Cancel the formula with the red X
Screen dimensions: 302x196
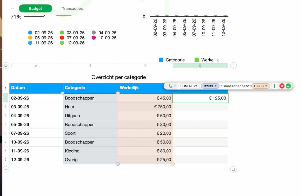[x=282, y=86]
